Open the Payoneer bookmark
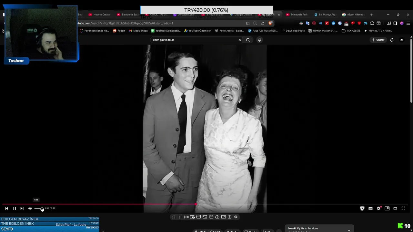Screen dimensions: 413x232 (95, 31)
